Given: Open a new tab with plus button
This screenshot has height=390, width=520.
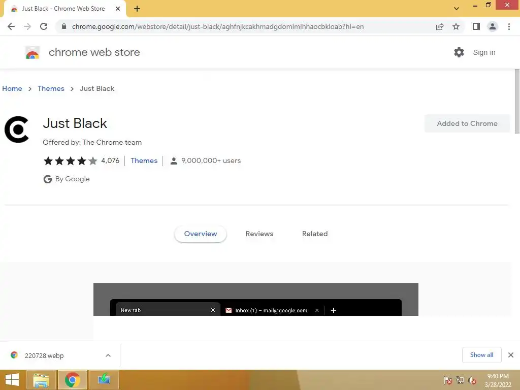Looking at the screenshot, I should 137,9.
